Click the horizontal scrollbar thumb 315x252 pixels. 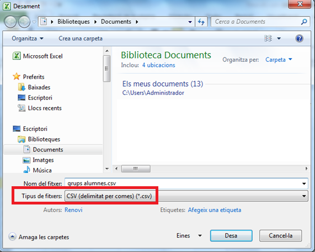pos(136,169)
